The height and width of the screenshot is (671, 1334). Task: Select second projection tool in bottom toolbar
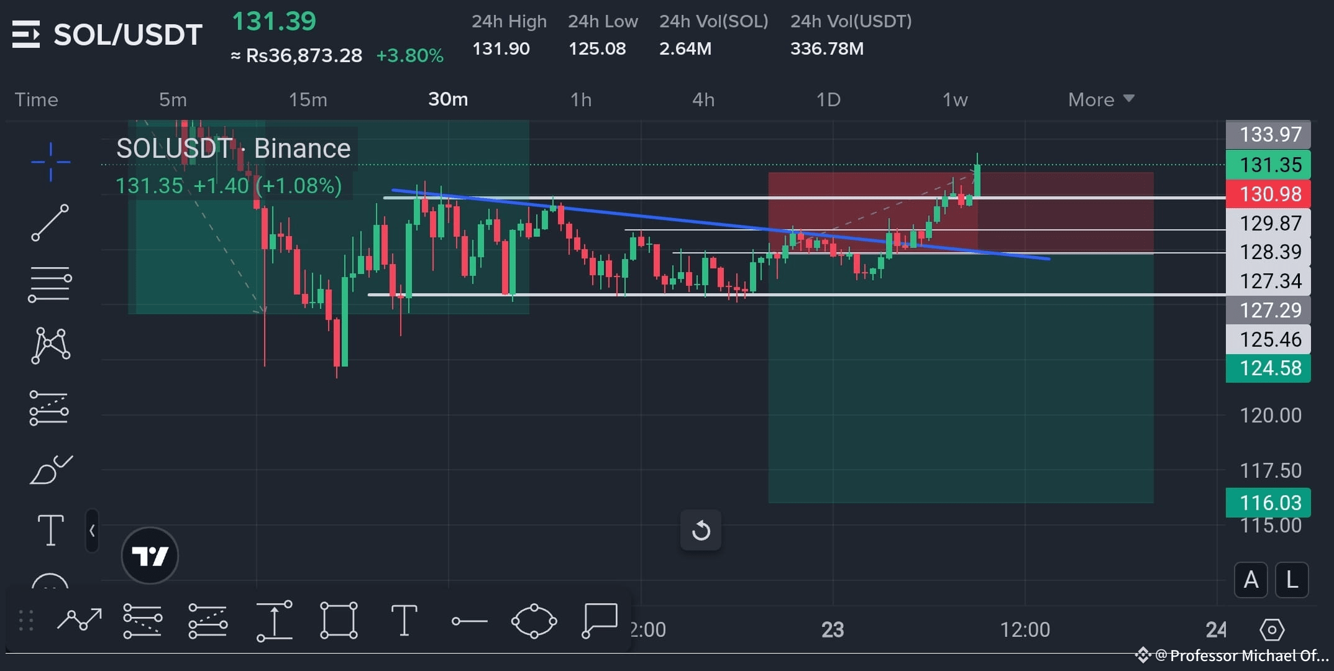click(x=208, y=621)
